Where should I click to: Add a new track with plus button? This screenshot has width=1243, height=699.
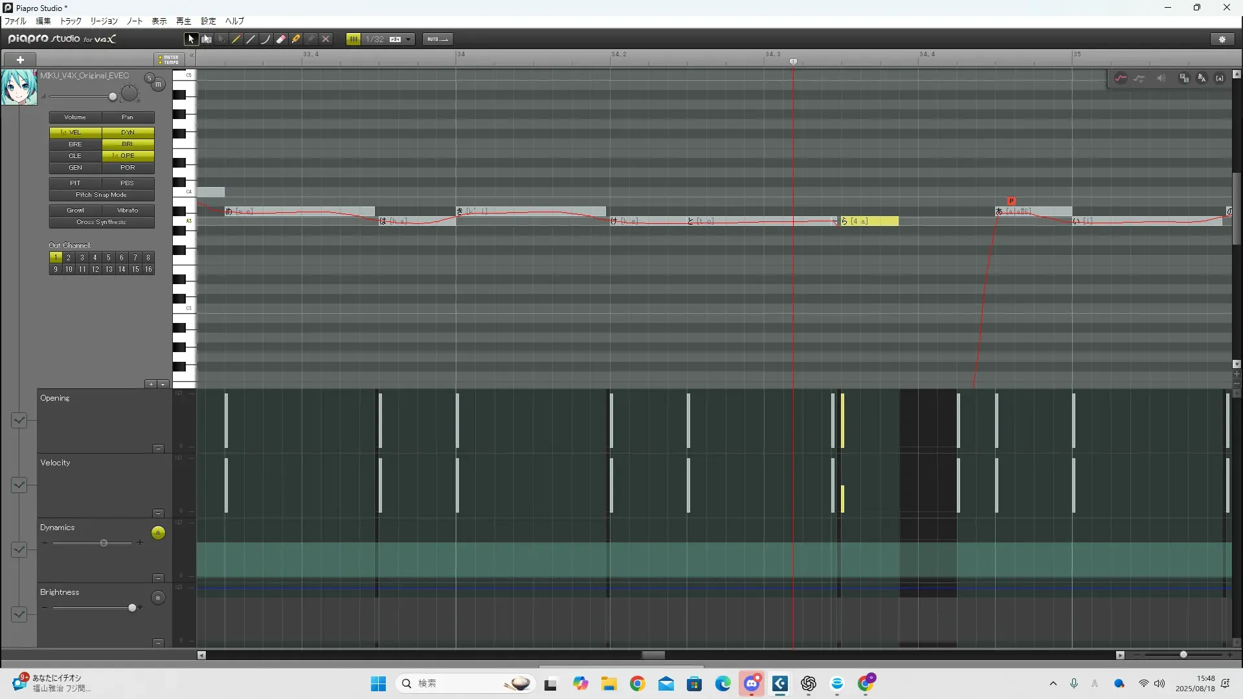[20, 60]
